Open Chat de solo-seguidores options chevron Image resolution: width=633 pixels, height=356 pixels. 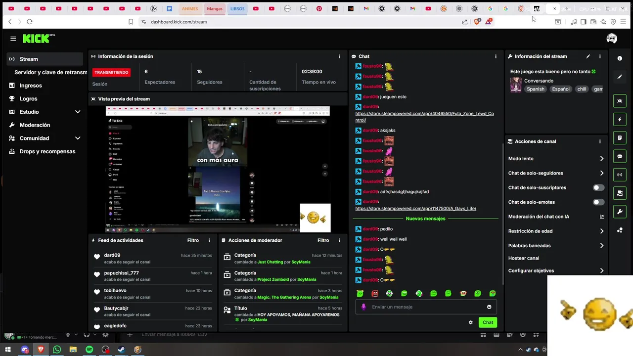click(x=602, y=173)
